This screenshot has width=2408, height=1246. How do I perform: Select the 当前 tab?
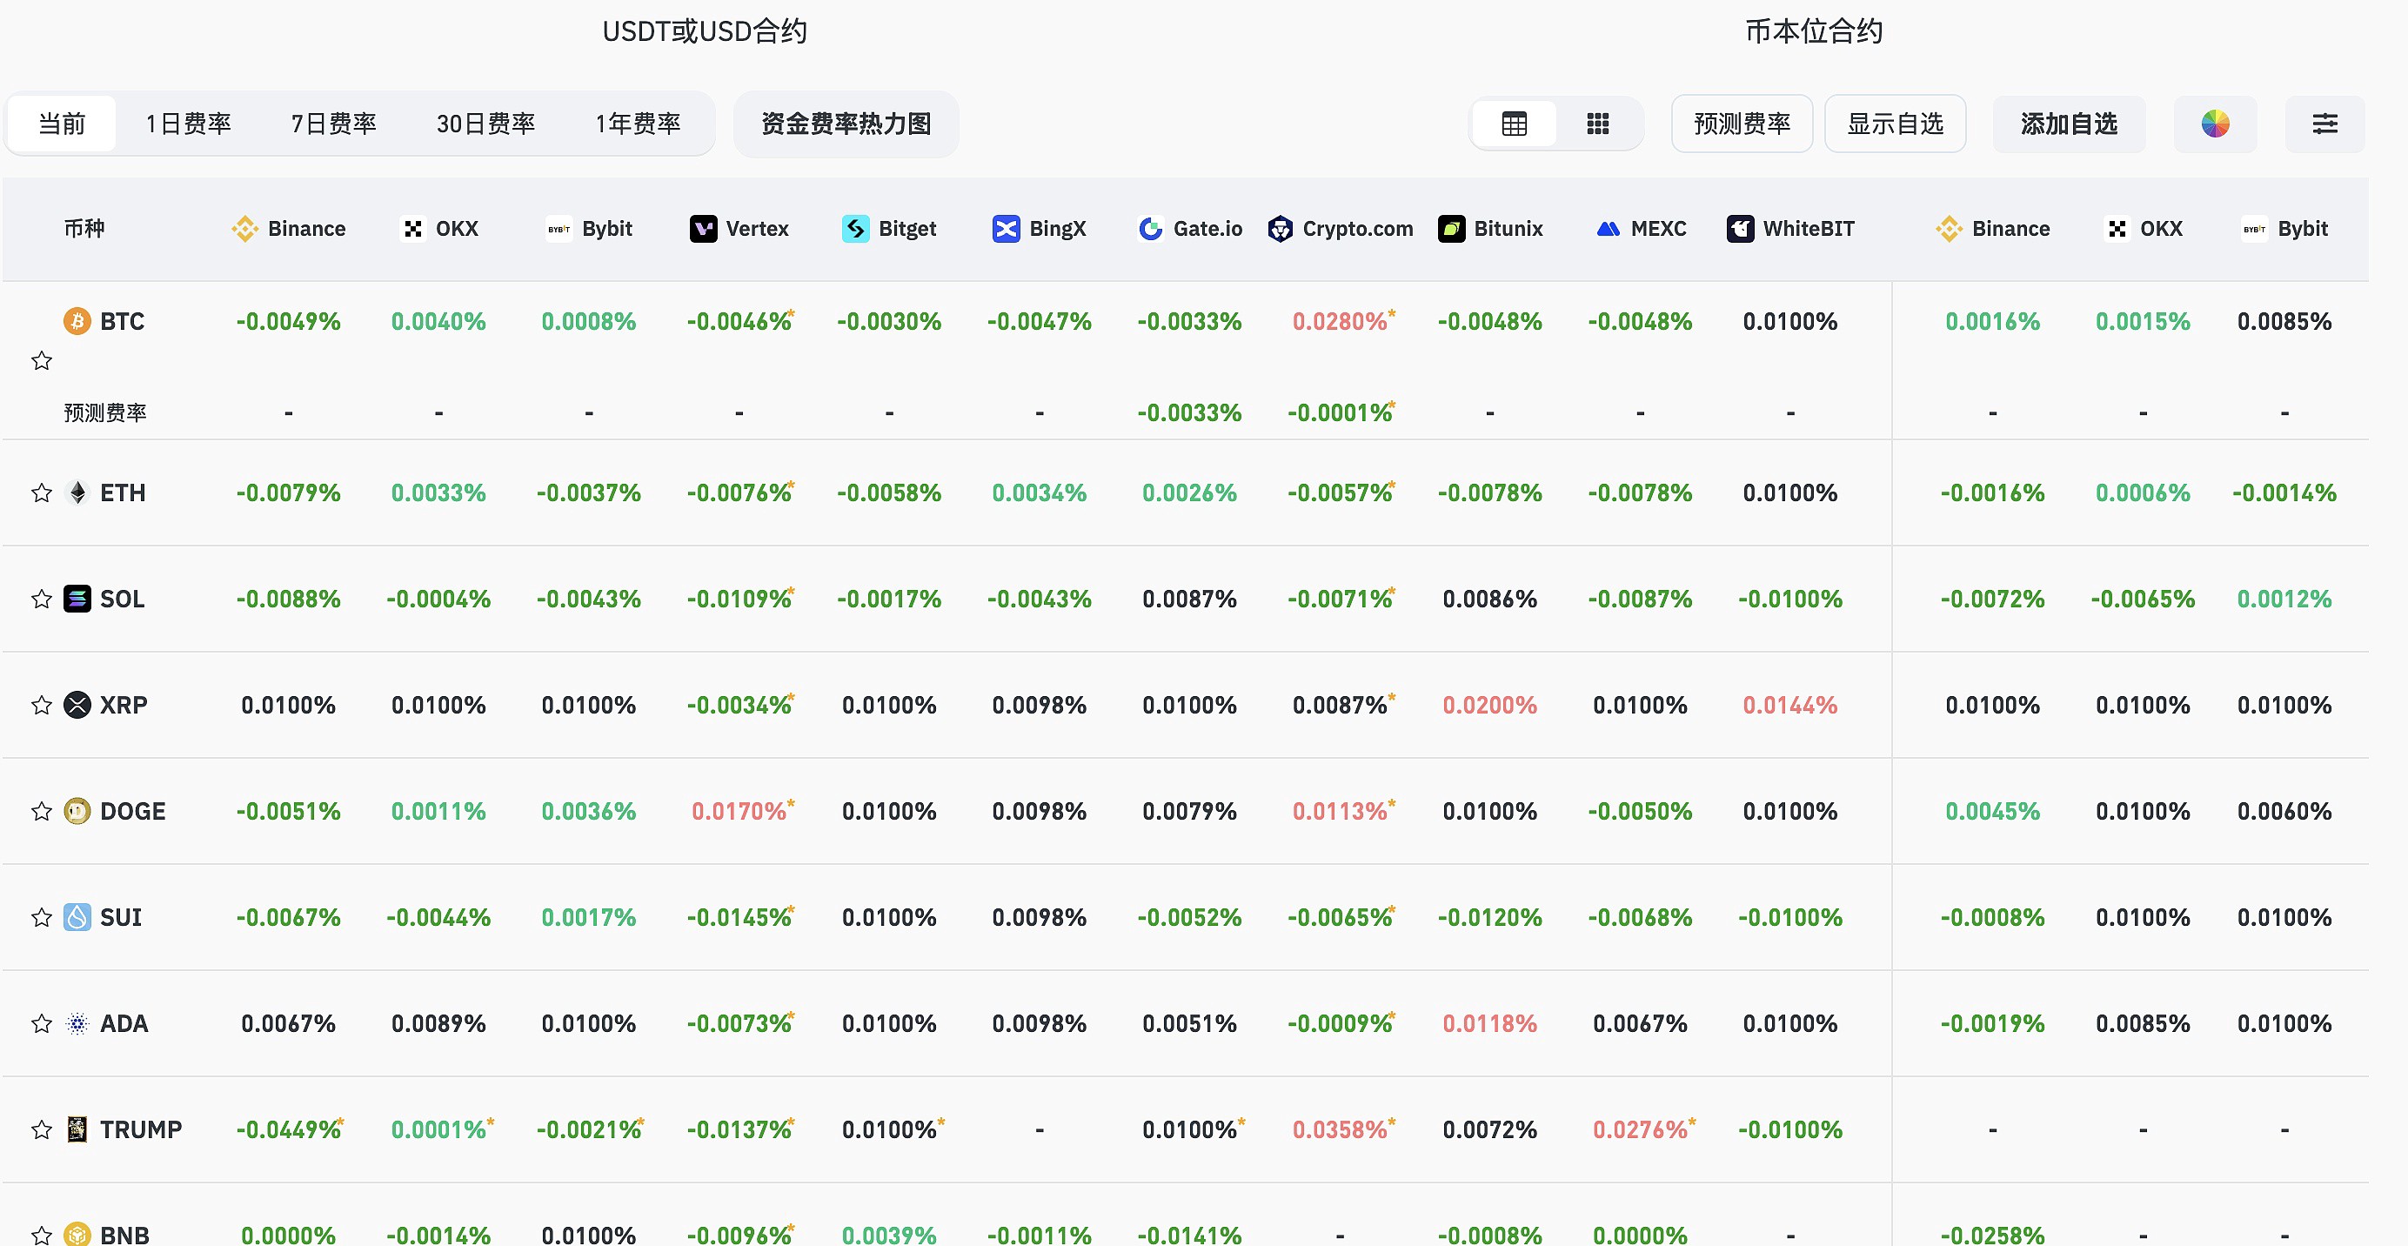[62, 124]
